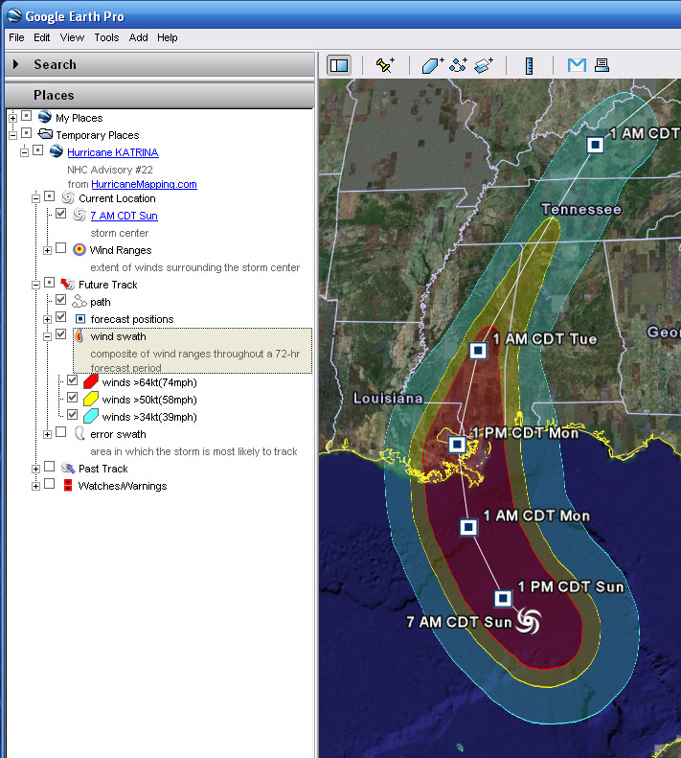Select the Watches/Warnings red icon
The width and height of the screenshot is (681, 758).
tap(68, 485)
